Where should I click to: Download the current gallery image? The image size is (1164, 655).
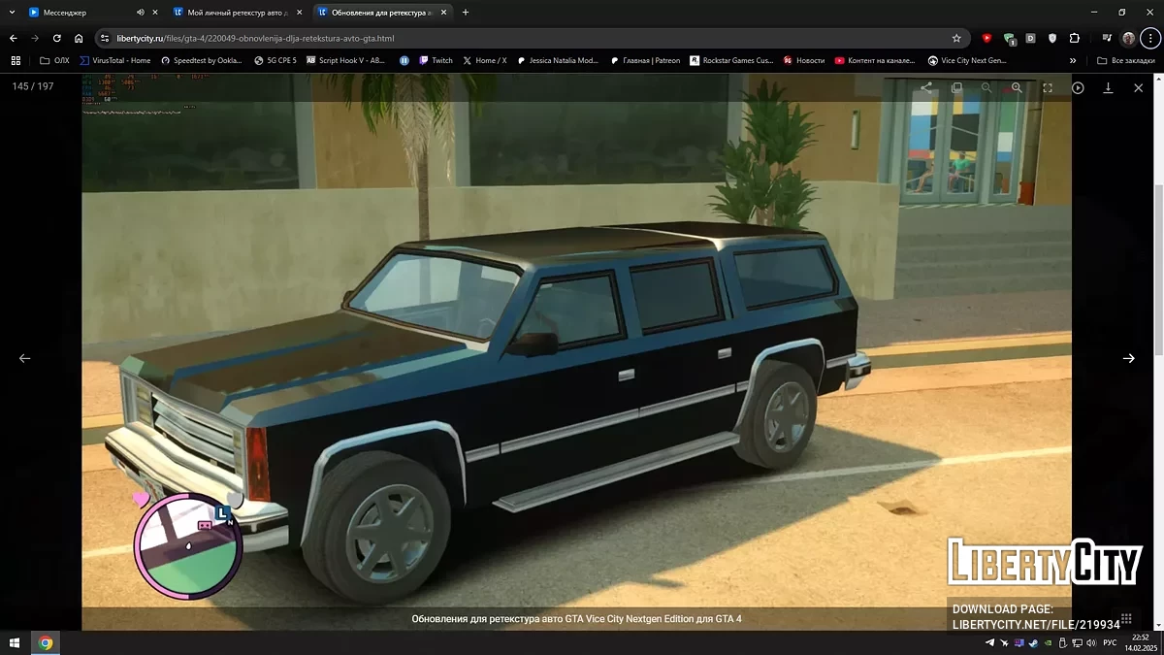(x=1108, y=87)
